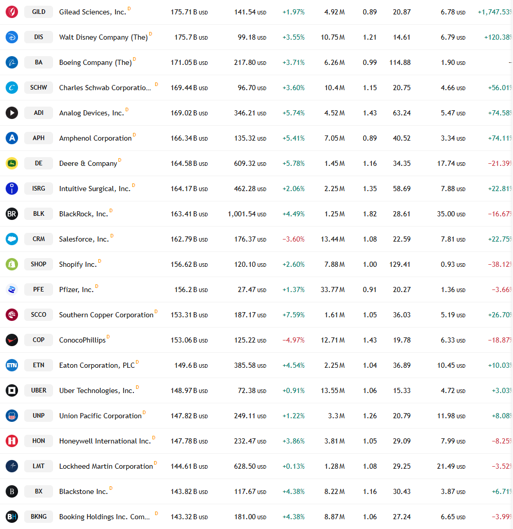
Task: Click Booking Holdings market cap 143.32 B USD
Action: [x=189, y=517]
